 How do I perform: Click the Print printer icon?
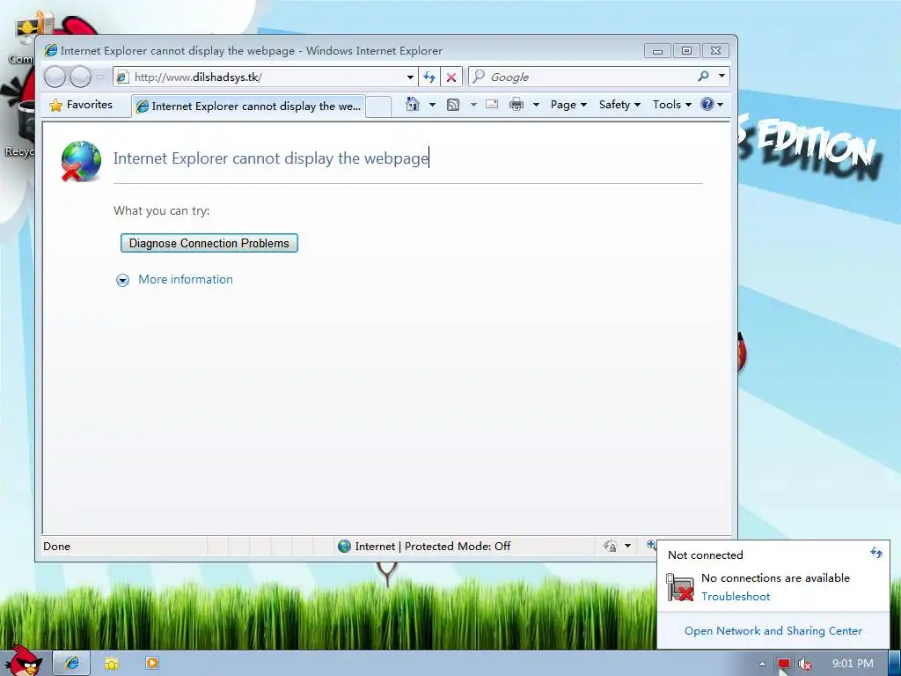pos(516,105)
